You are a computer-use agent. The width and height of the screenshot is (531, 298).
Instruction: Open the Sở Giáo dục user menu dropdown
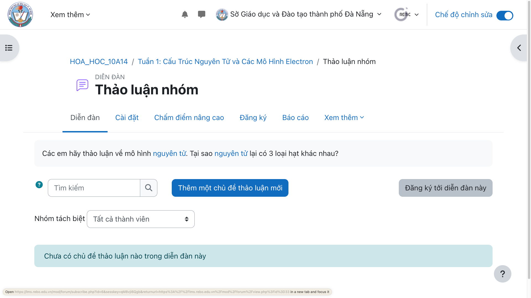tap(299, 14)
